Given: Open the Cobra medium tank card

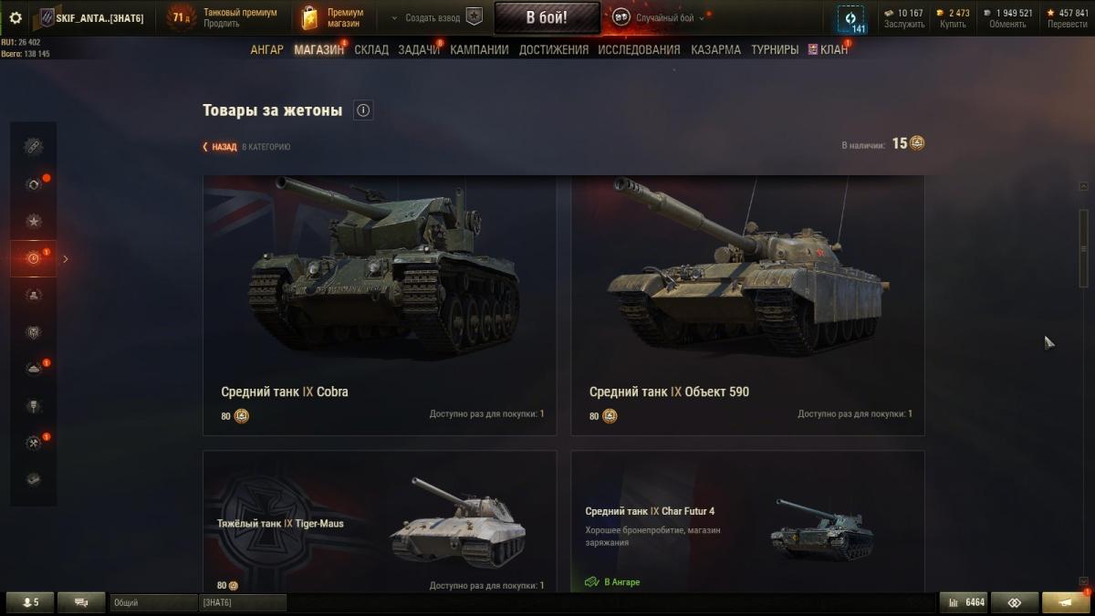Looking at the screenshot, I should coord(380,305).
